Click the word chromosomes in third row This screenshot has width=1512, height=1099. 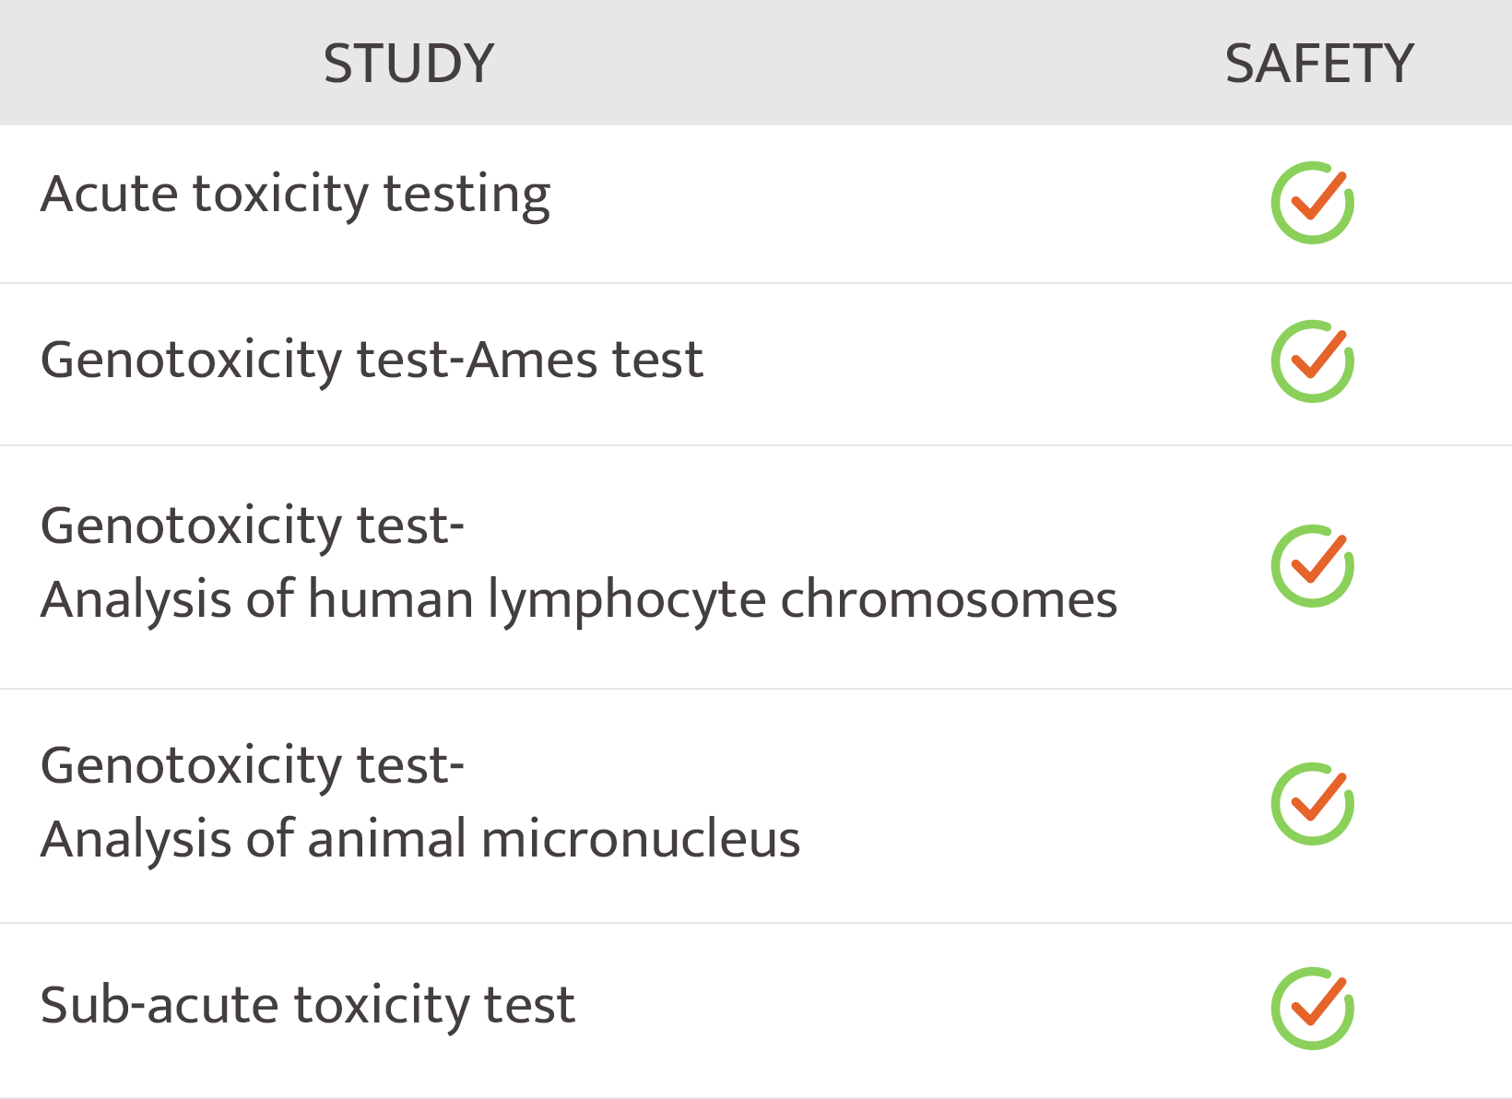click(949, 599)
